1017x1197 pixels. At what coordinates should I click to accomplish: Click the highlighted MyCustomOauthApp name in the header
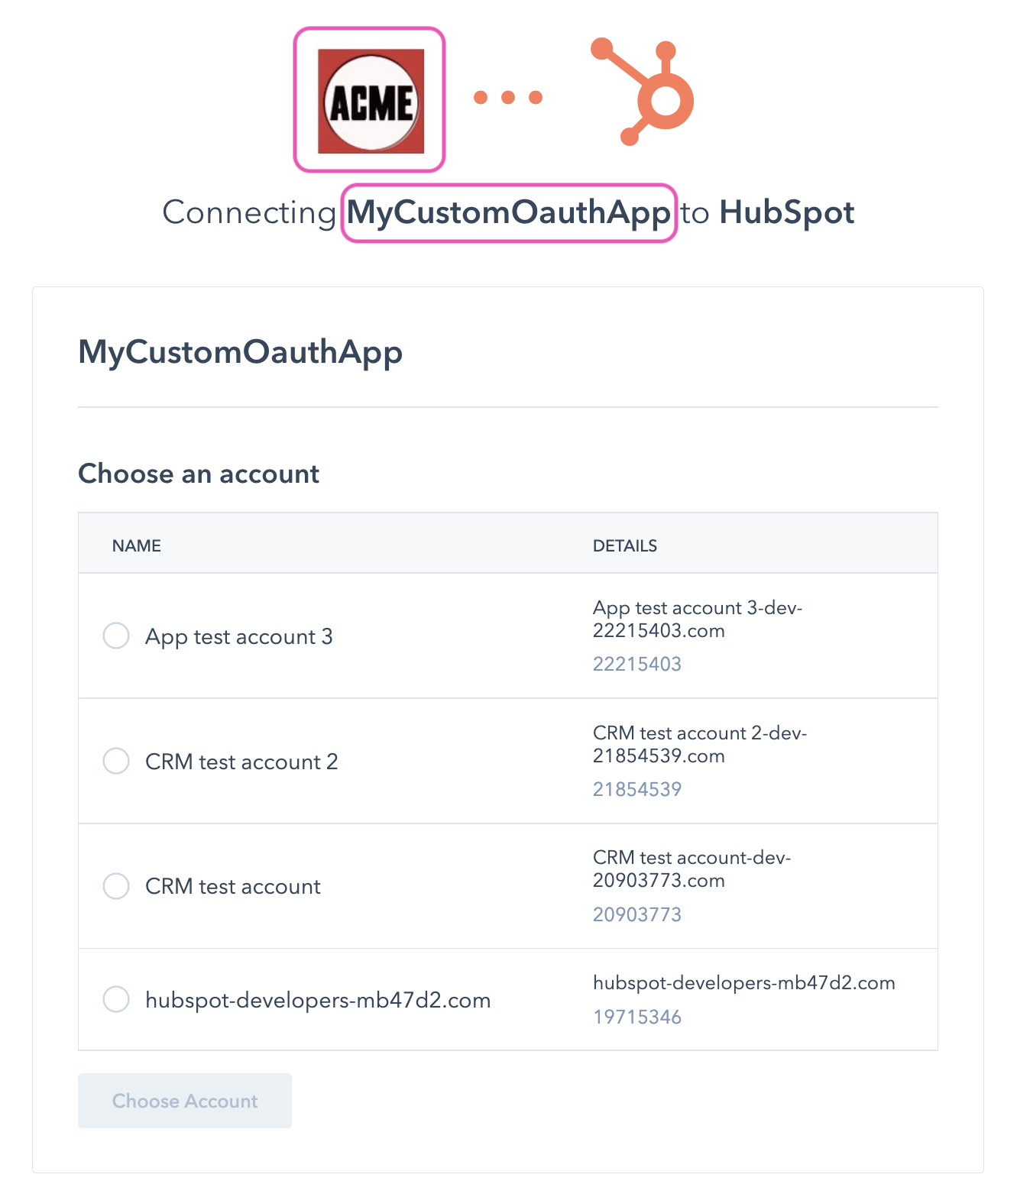(508, 213)
